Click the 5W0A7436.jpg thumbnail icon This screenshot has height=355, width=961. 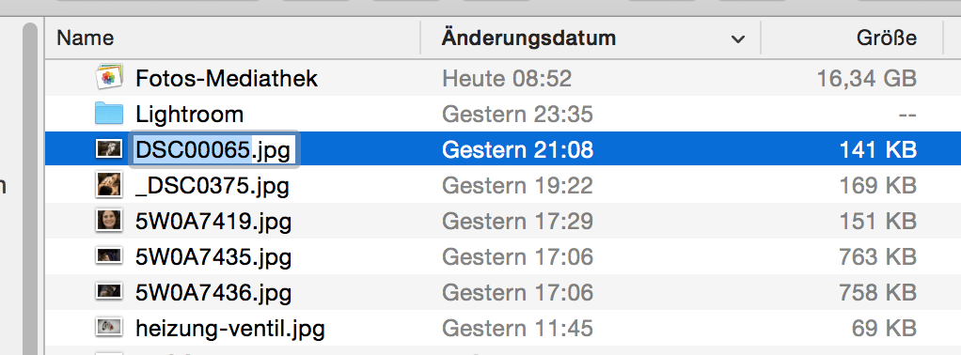[109, 291]
